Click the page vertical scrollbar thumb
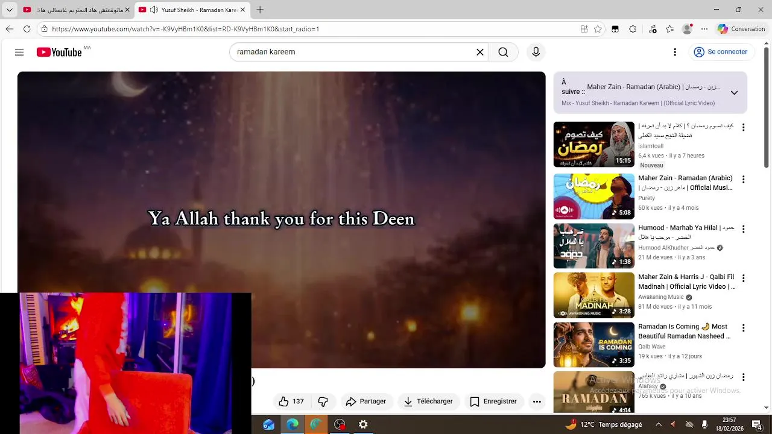The height and width of the screenshot is (434, 772). [767, 107]
